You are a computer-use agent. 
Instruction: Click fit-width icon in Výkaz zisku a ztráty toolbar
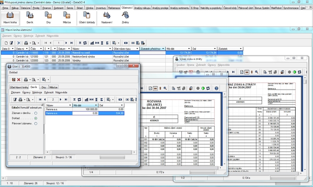(x=247, y=72)
